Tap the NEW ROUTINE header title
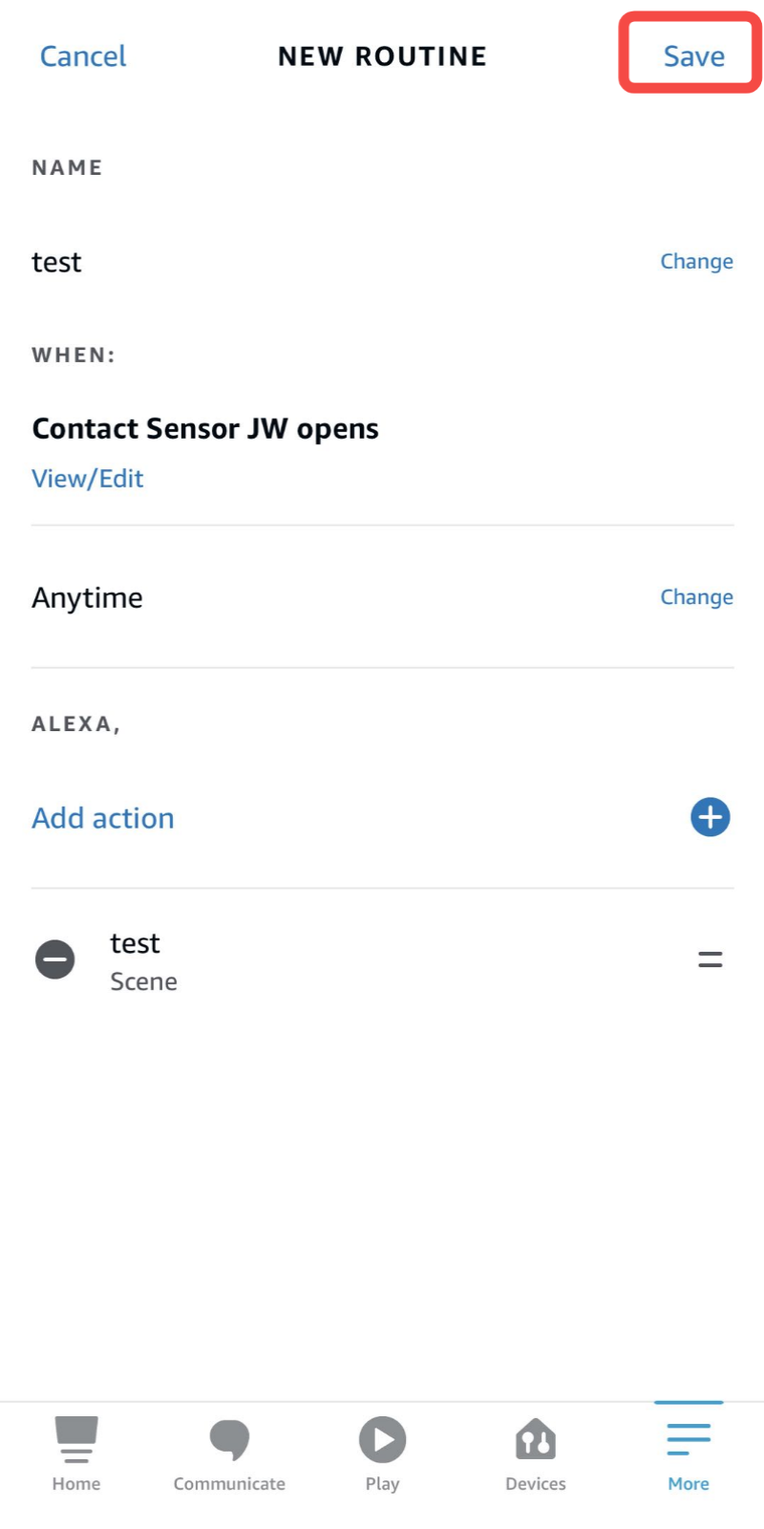 coord(382,56)
